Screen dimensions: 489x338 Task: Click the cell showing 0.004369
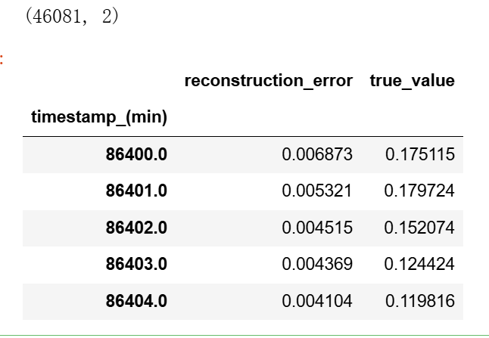(x=317, y=264)
